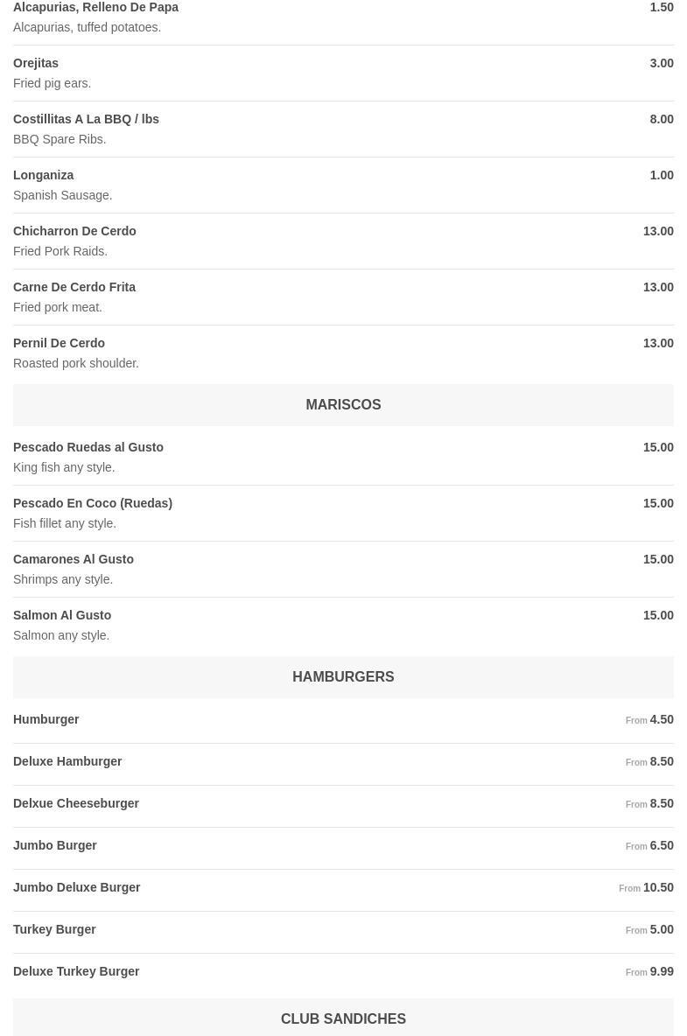687x1036 pixels.
Task: Choose the Humburger item
Action: pyautogui.click(x=46, y=720)
